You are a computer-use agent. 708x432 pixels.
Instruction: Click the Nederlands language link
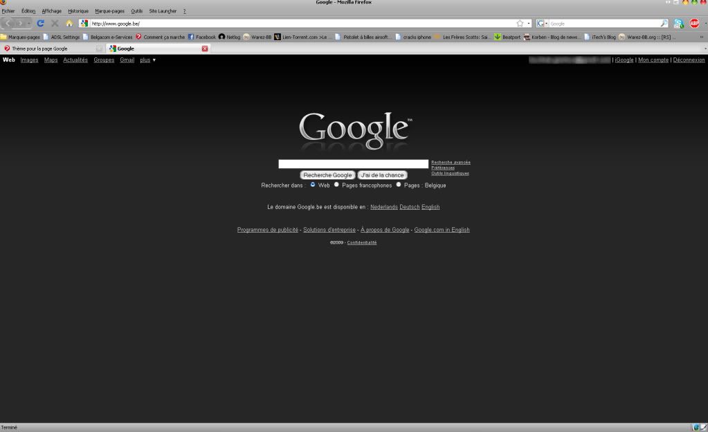click(383, 207)
